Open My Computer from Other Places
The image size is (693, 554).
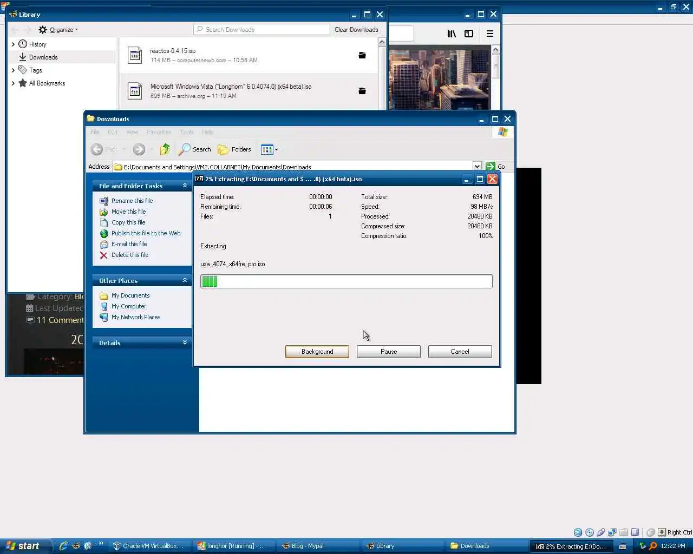coord(129,306)
